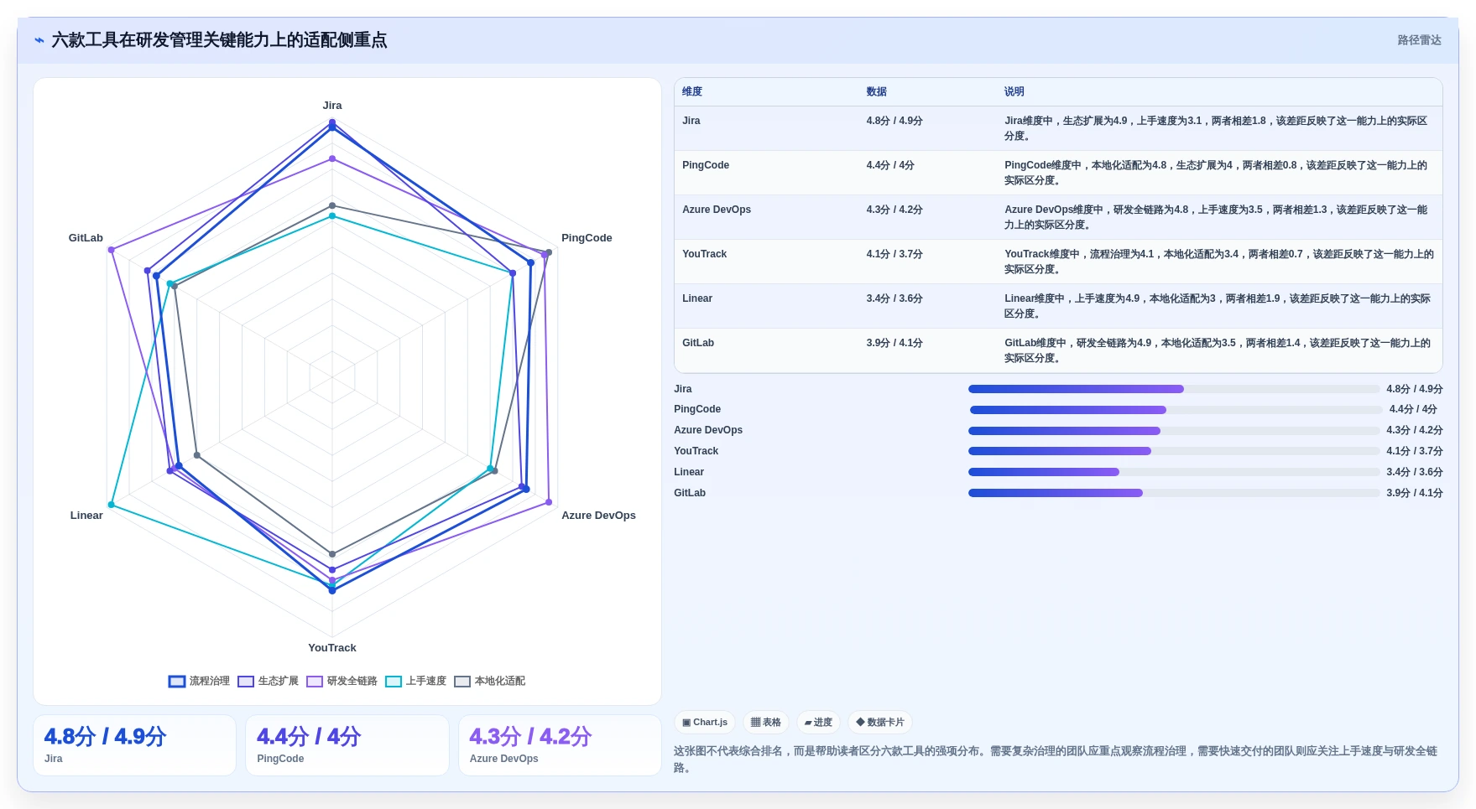Viewport: 1476px width, 809px height.
Task: Click the 3.4分 / 3.6分 table cell
Action: coord(894,298)
